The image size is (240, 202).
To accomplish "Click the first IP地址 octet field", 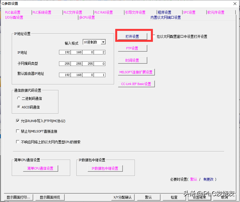I will tap(65, 52).
